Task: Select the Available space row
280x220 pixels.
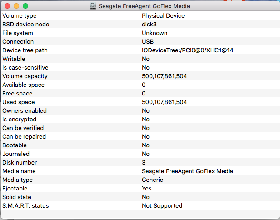Action: tap(140, 85)
